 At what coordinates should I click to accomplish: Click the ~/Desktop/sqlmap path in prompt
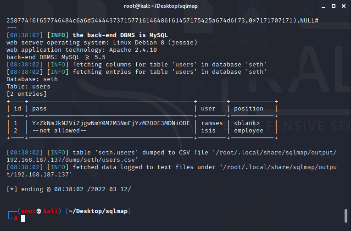coord(98,211)
